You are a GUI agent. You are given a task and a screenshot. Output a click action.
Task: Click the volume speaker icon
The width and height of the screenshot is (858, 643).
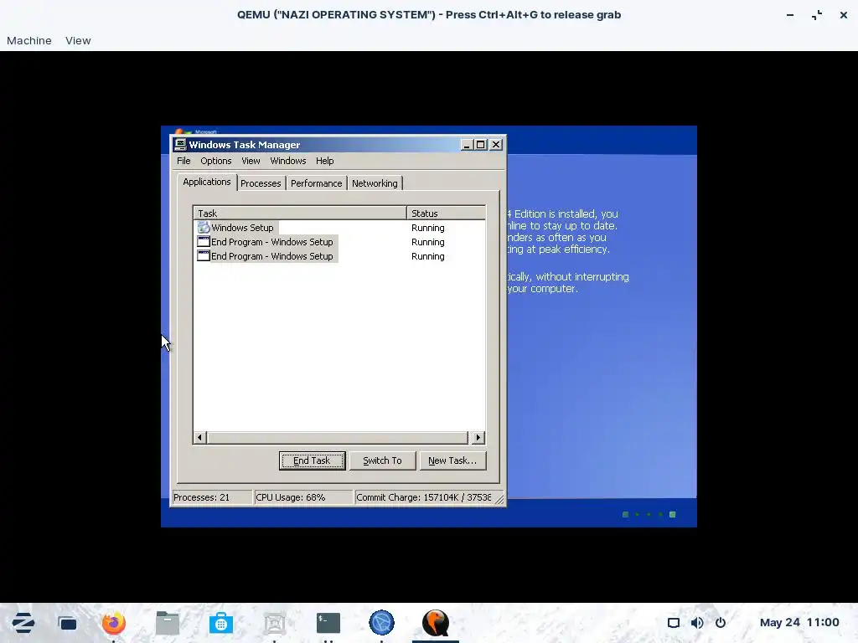pos(697,623)
